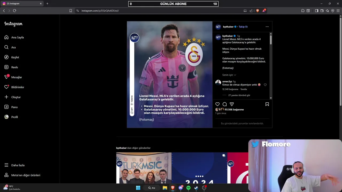The image size is (342, 192).
Task: Open the 2024 carousel post thumbnail
Action: click(199, 168)
